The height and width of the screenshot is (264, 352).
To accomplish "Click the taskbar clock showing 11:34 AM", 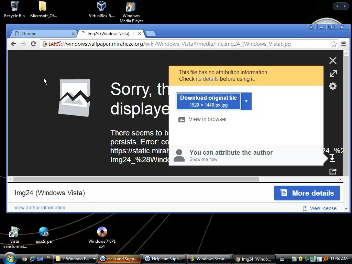I will click(339, 258).
